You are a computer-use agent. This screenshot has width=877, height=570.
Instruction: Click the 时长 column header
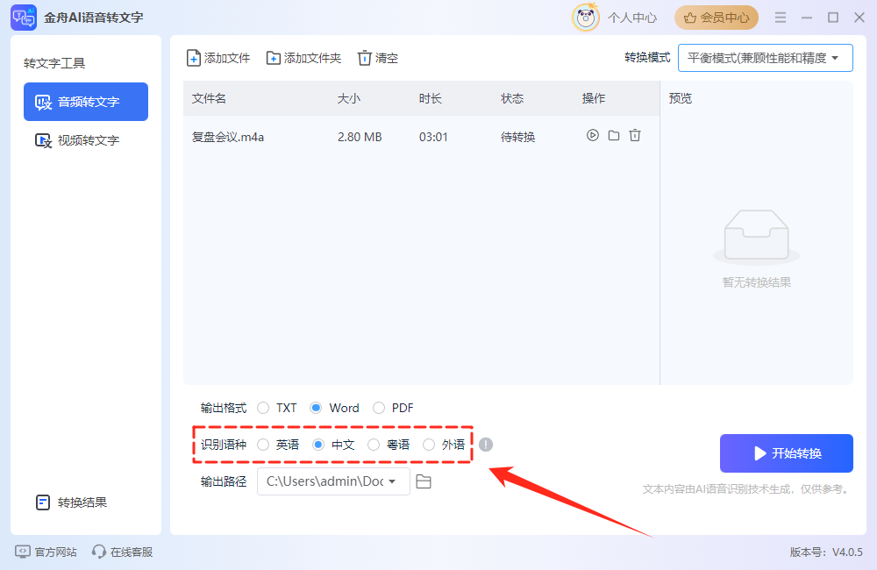430,98
